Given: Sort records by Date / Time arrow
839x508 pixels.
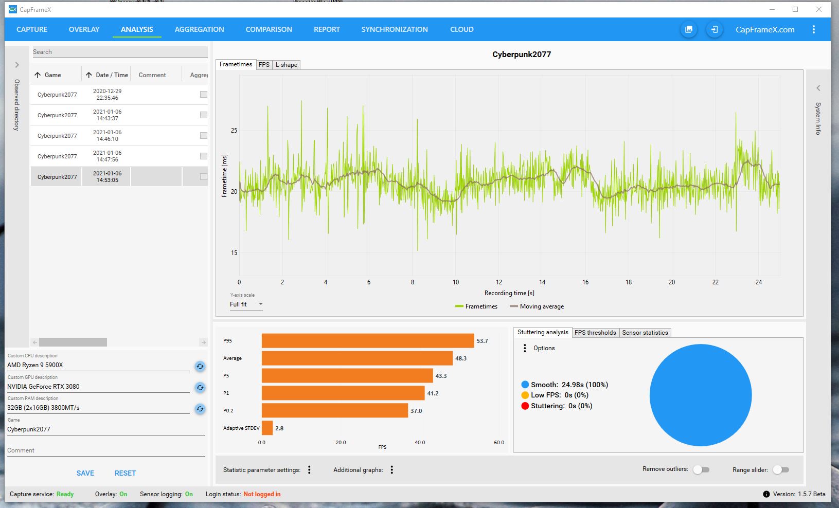Looking at the screenshot, I should [x=89, y=75].
